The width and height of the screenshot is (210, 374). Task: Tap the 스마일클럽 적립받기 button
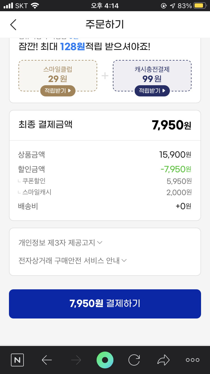(58, 91)
